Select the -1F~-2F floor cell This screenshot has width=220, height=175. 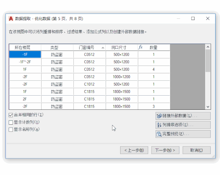25,62
